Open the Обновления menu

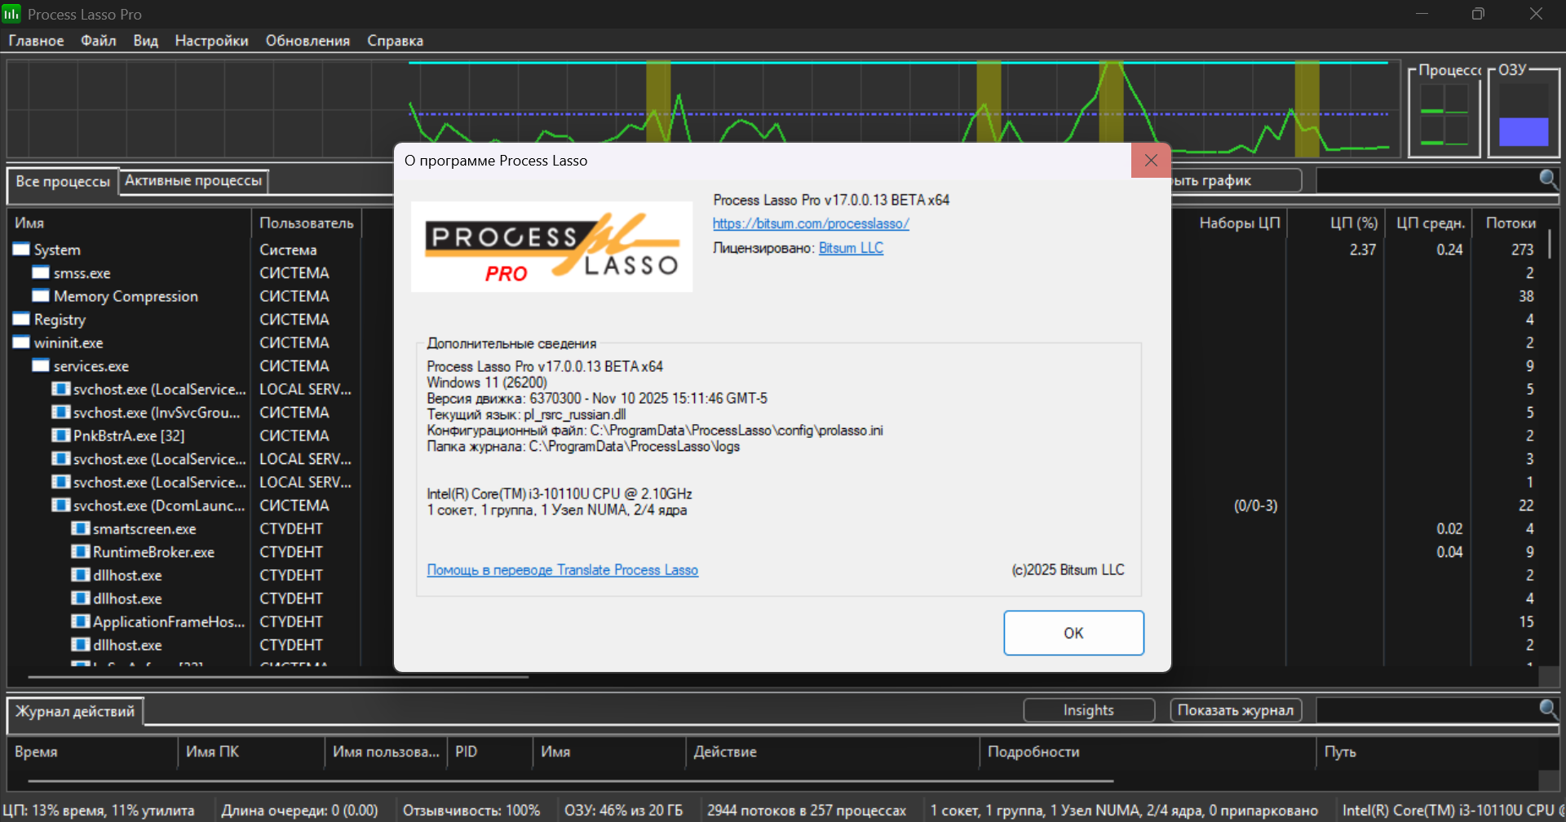pyautogui.click(x=307, y=41)
